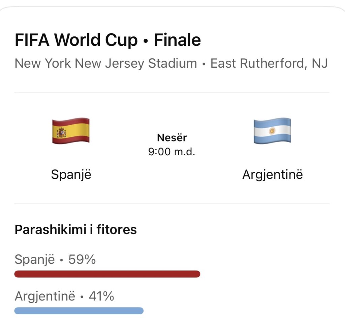Tap the Argentina flag icon
This screenshot has width=345, height=321.
pos(272,131)
